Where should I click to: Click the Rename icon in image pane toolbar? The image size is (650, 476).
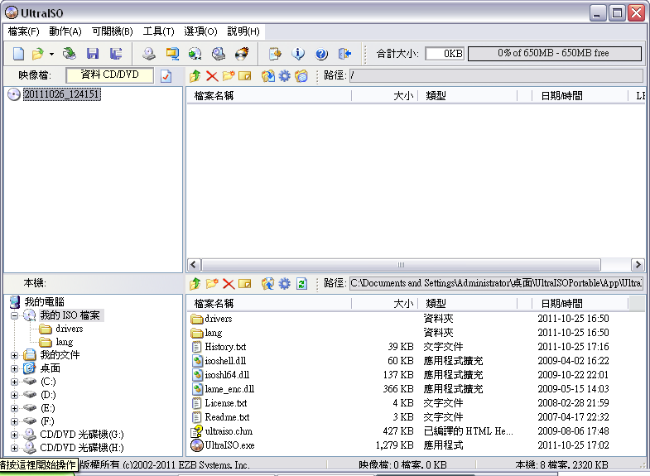[244, 76]
